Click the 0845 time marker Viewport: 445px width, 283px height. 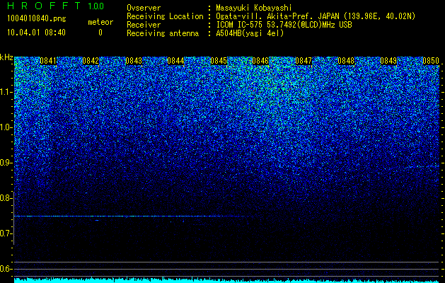[219, 61]
